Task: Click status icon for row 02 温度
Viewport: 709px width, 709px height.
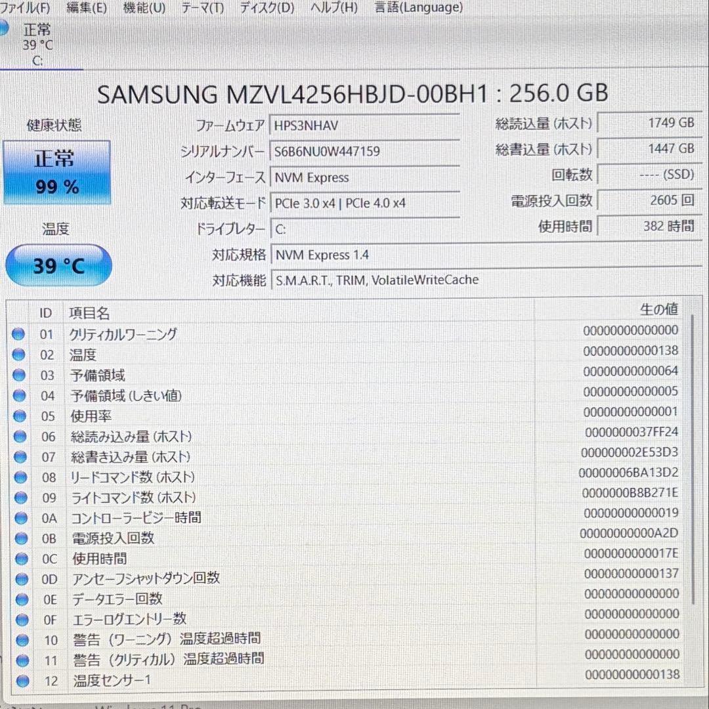Action: pyautogui.click(x=18, y=354)
